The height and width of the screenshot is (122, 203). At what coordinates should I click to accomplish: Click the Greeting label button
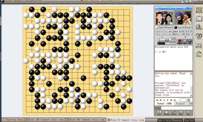(157, 108)
